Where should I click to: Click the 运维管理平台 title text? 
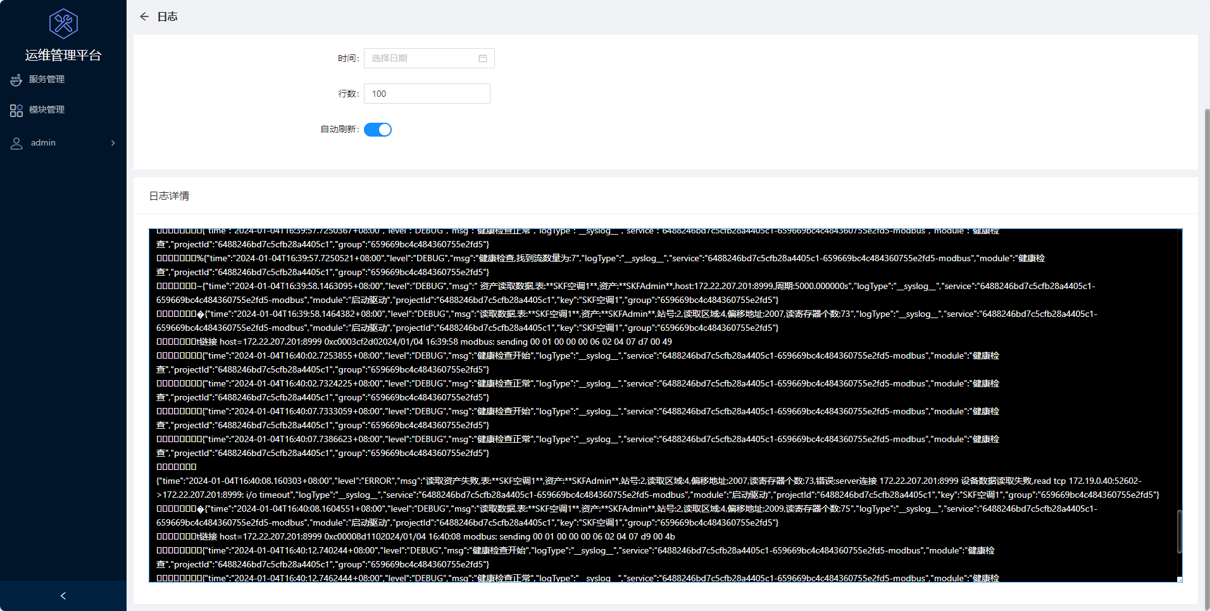point(63,56)
